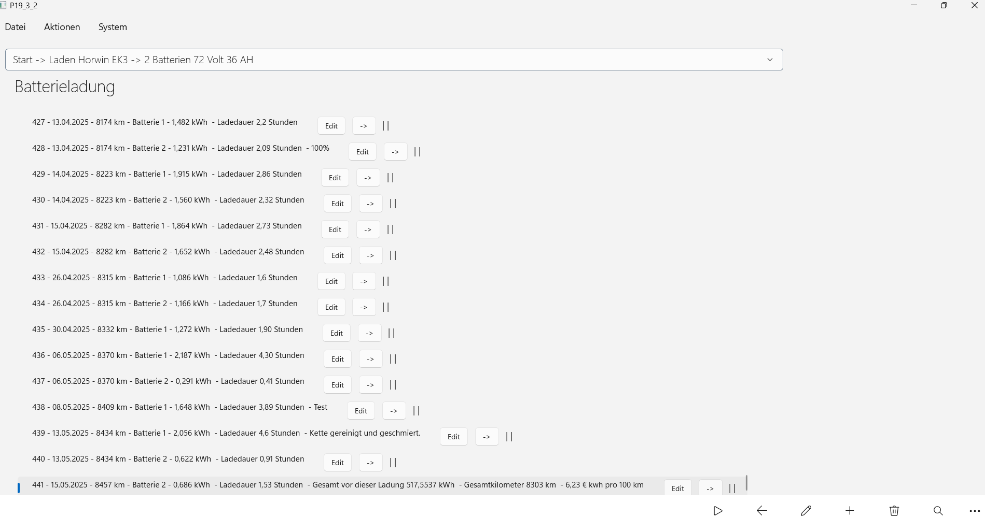Click the back arrow icon in bottom toolbar

[762, 511]
